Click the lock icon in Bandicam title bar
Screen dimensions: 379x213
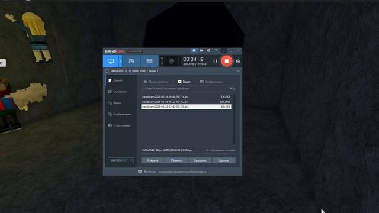pos(194,50)
